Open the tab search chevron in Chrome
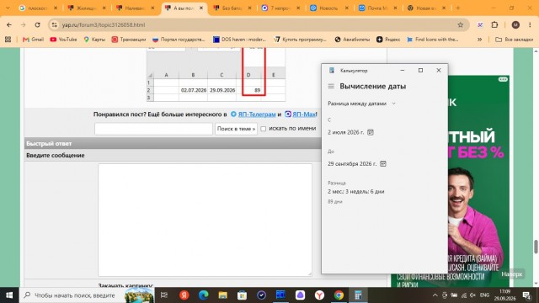539x303 pixels. click(x=8, y=8)
